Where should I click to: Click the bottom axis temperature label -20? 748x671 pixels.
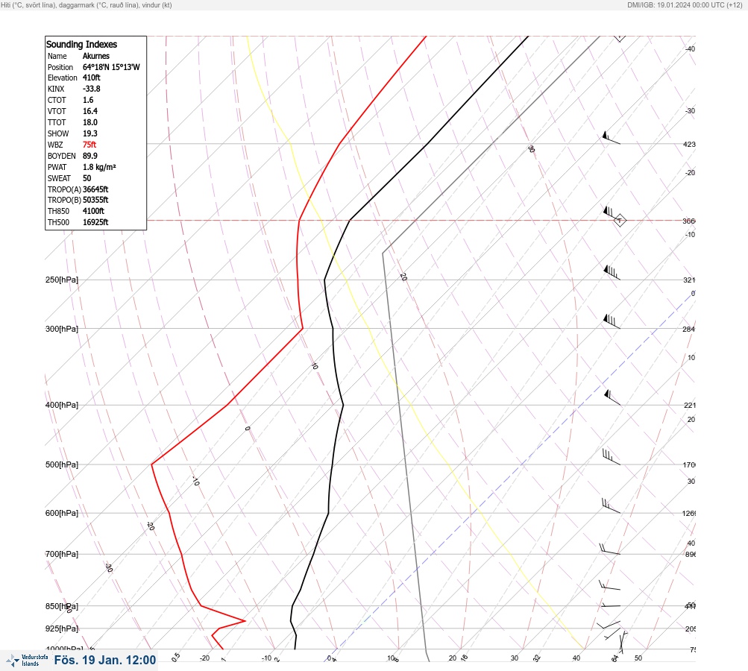[204, 658]
